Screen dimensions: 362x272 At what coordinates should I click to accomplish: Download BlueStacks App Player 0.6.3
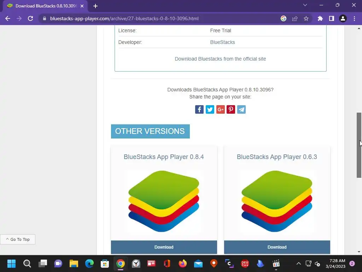click(277, 247)
